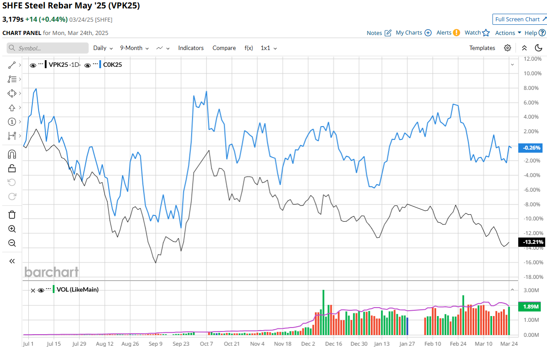Zoom out with the minus magnifier icon

[12, 243]
